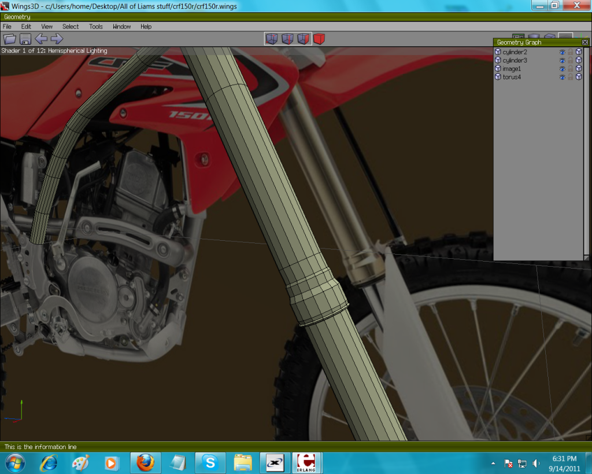592x474 pixels.
Task: Toggle wireframe cube for torus4
Action: pos(579,77)
